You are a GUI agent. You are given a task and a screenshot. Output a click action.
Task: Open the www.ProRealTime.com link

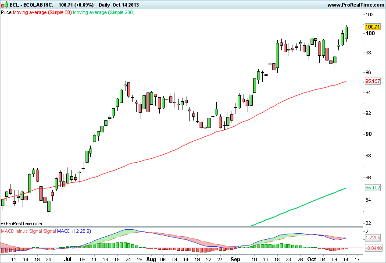tap(356, 5)
